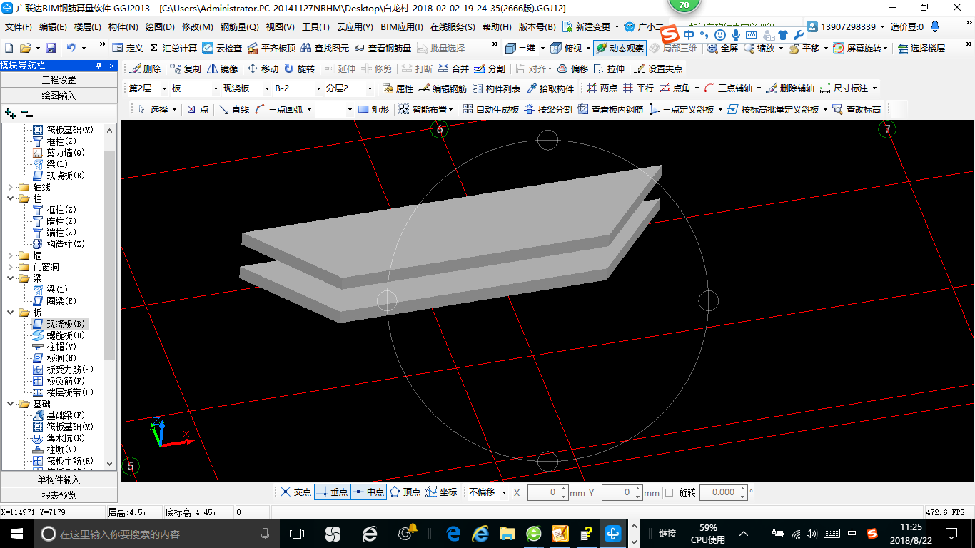Open 构件列表 component list
The image size is (975, 548).
point(497,88)
